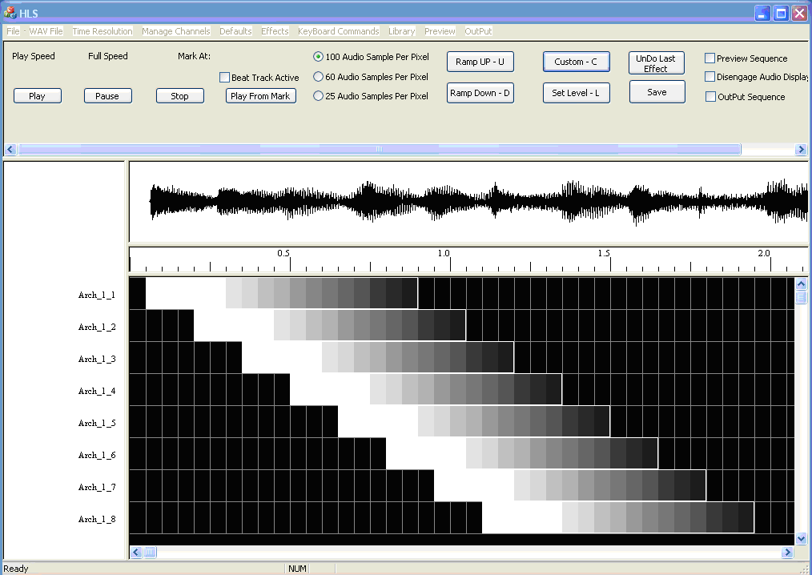The image size is (812, 575).
Task: Select 60 Audio Samples Per Pixel option
Action: (x=319, y=77)
